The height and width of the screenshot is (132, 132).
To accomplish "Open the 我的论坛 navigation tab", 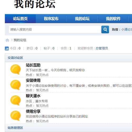I will (x=82, y=19).
